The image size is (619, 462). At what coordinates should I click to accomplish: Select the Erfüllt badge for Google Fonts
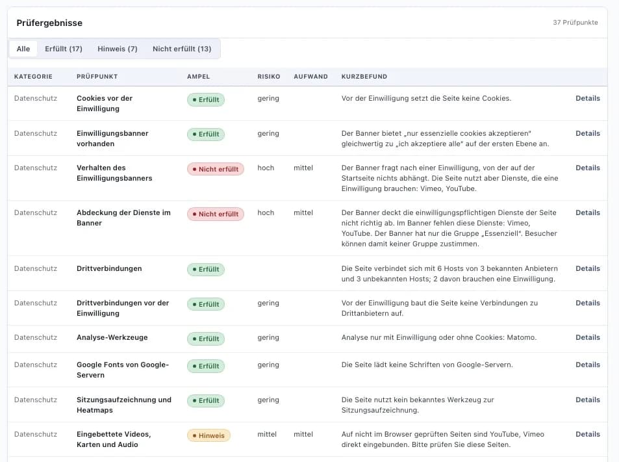[206, 366]
